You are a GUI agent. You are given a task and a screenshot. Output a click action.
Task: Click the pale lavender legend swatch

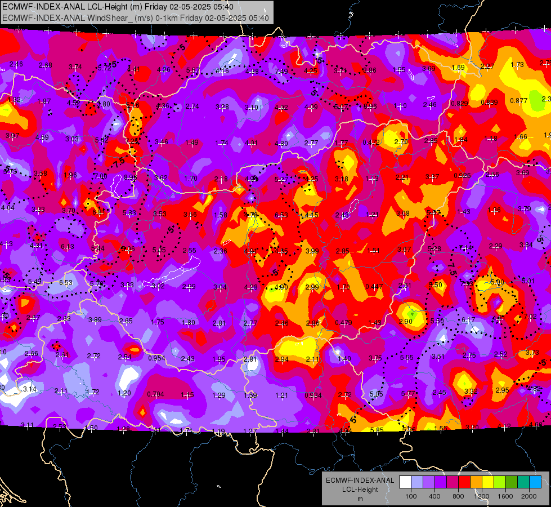[x=417, y=482]
